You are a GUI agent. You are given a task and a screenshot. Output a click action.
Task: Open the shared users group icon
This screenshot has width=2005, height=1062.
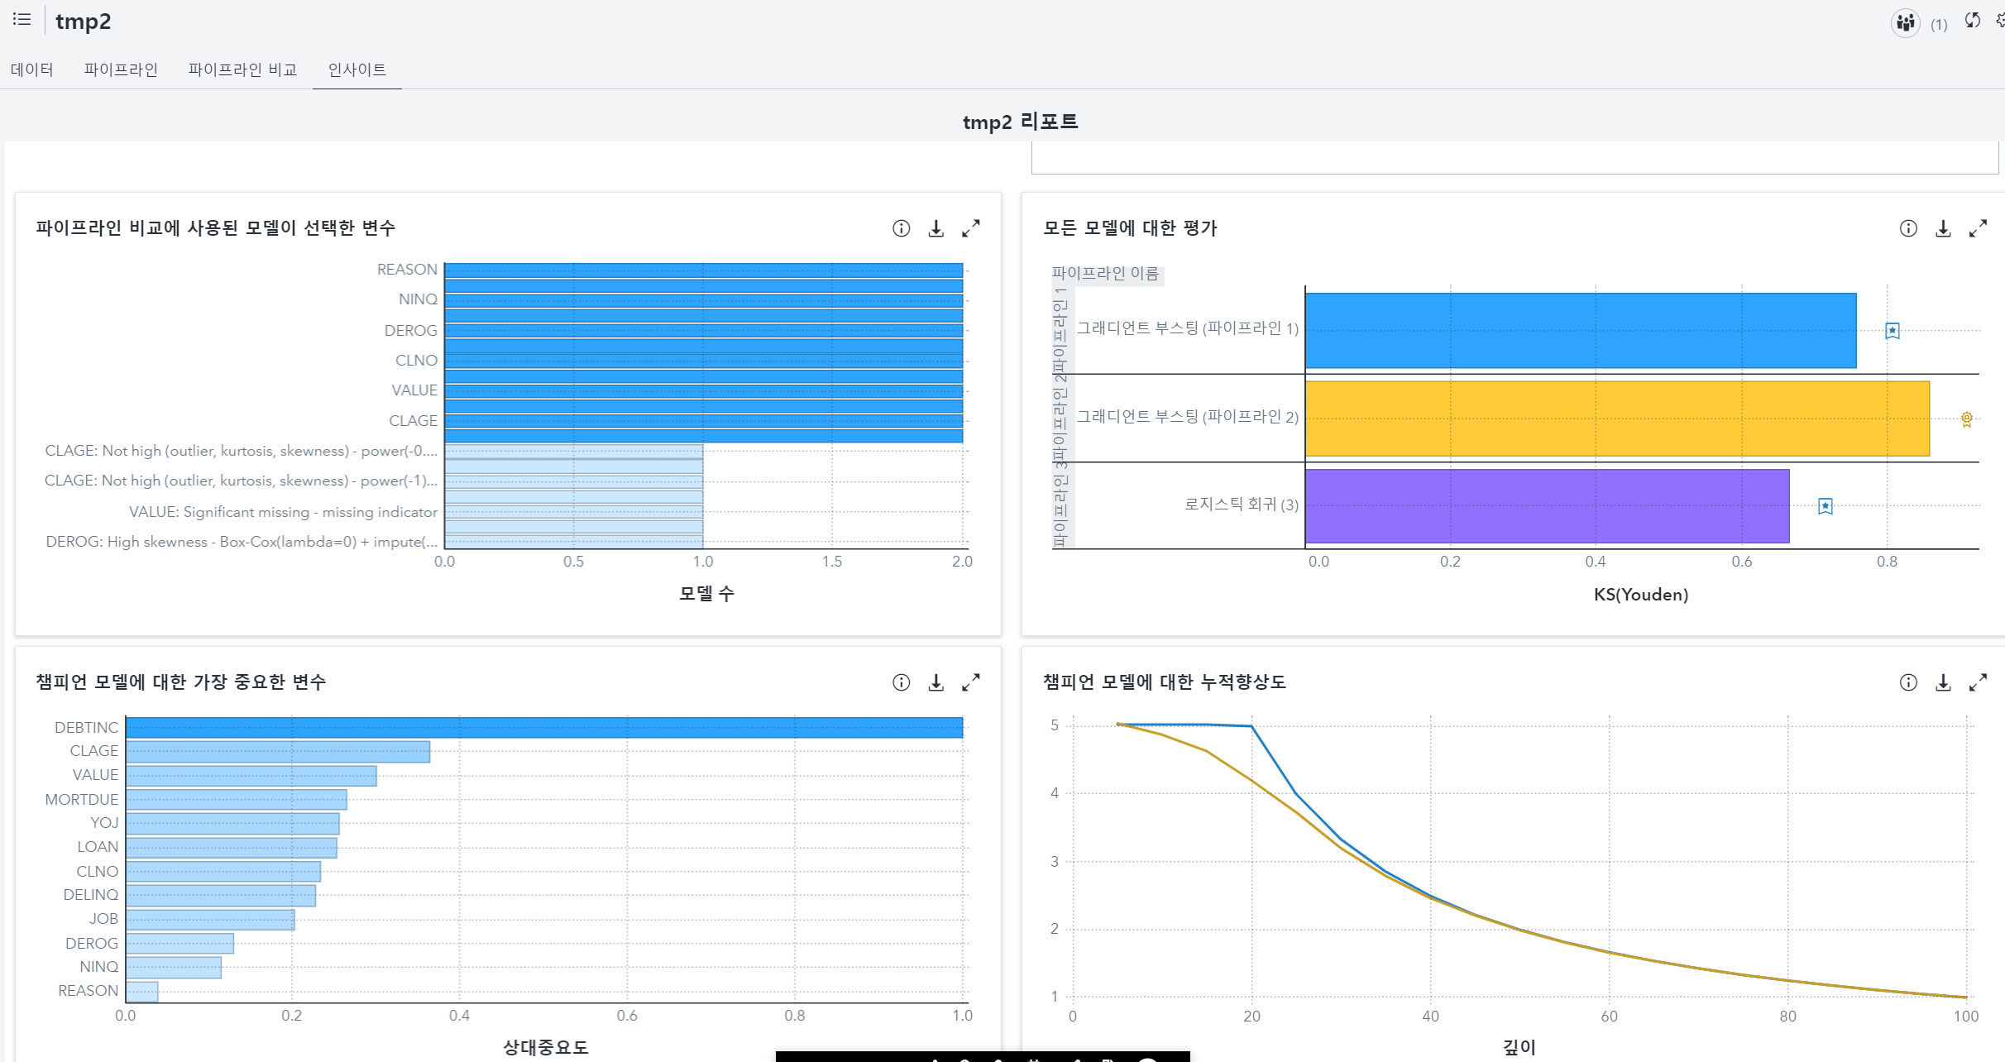point(1905,22)
